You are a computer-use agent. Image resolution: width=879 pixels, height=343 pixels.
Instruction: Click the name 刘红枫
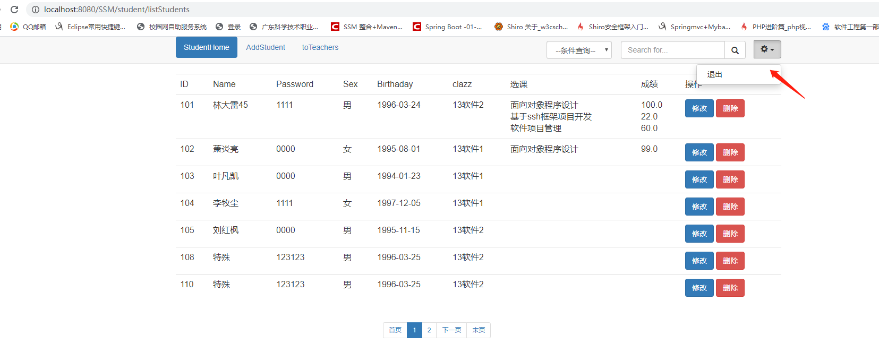[226, 230]
